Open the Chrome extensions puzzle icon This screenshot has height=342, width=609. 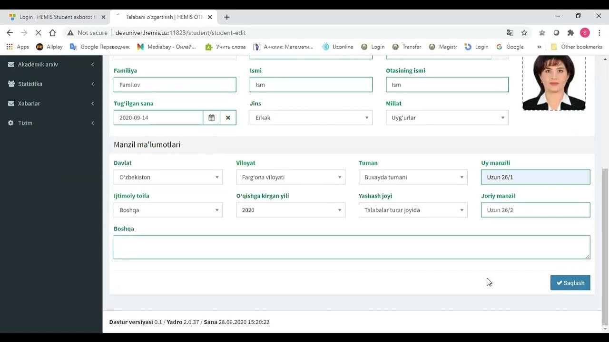coord(570,33)
